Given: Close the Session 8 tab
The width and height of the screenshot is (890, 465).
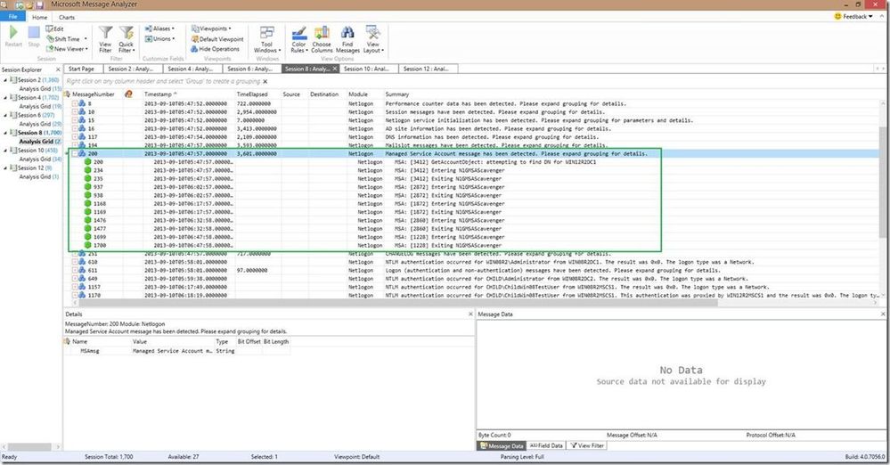Looking at the screenshot, I should (335, 69).
